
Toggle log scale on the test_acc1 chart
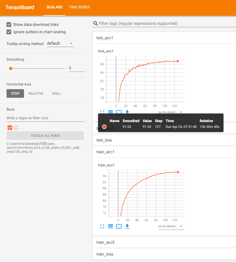pyautogui.click(x=111, y=112)
